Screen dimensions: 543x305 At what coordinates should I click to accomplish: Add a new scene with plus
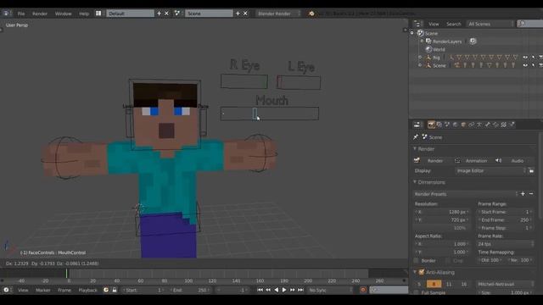(238, 14)
